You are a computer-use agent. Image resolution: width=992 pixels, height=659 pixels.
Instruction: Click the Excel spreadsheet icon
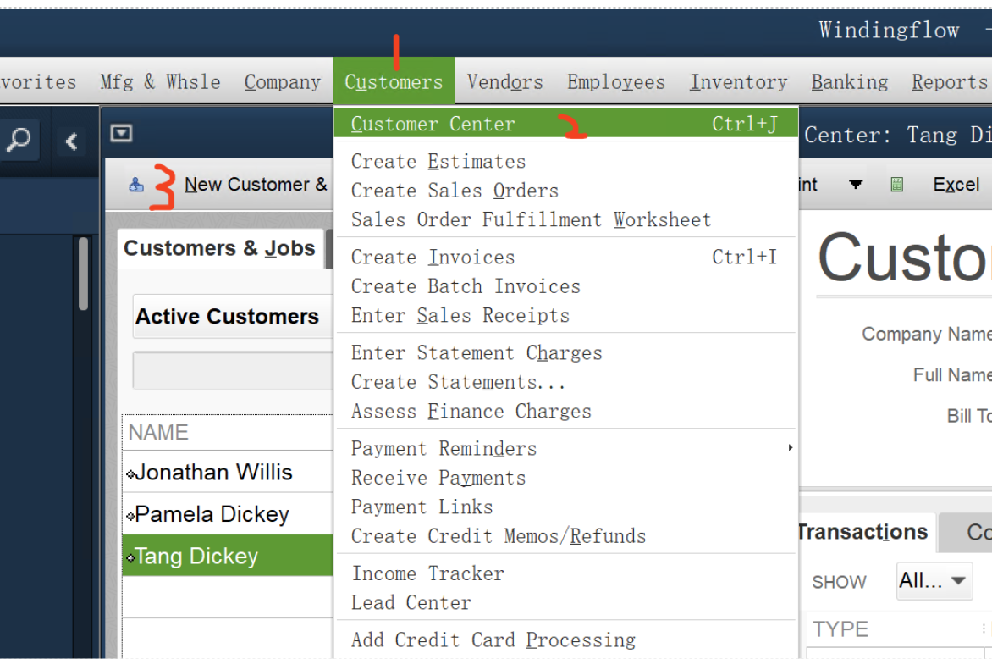pyautogui.click(x=896, y=185)
